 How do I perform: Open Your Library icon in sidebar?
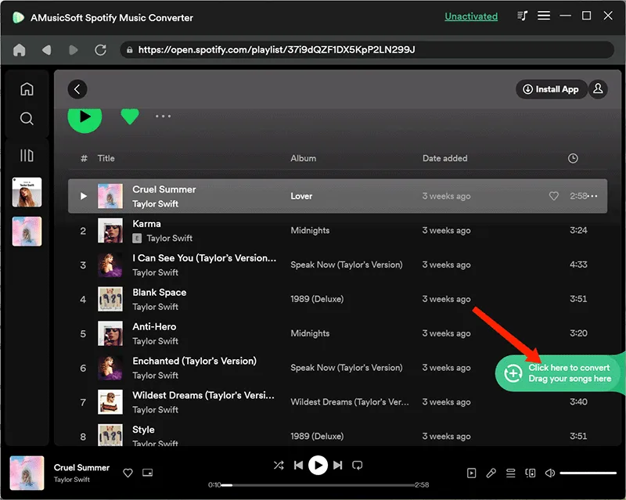27,155
